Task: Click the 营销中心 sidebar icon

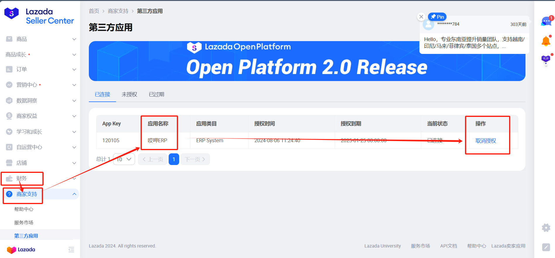Action: coord(9,85)
